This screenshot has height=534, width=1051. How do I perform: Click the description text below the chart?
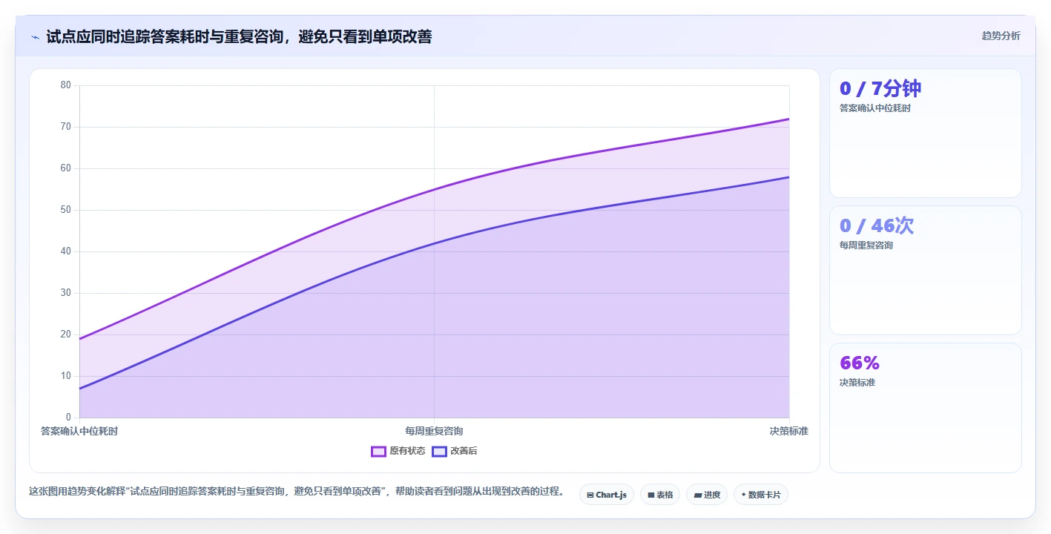(x=297, y=491)
